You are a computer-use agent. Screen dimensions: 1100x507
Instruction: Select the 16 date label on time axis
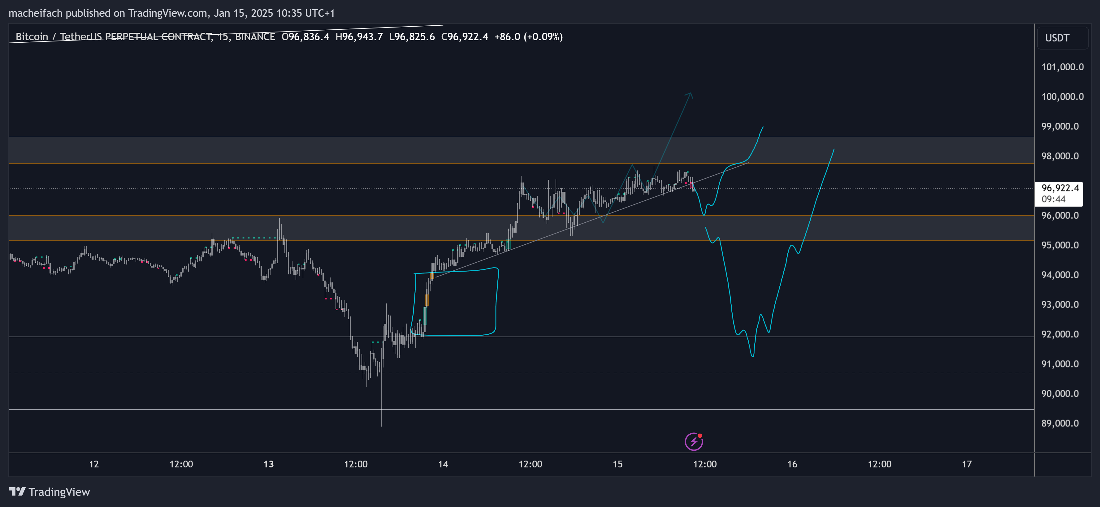(x=792, y=464)
